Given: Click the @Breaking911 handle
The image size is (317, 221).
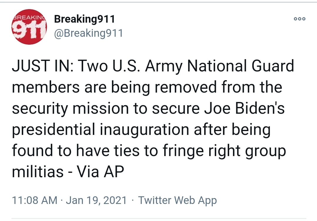Looking at the screenshot, I should coord(88,33).
